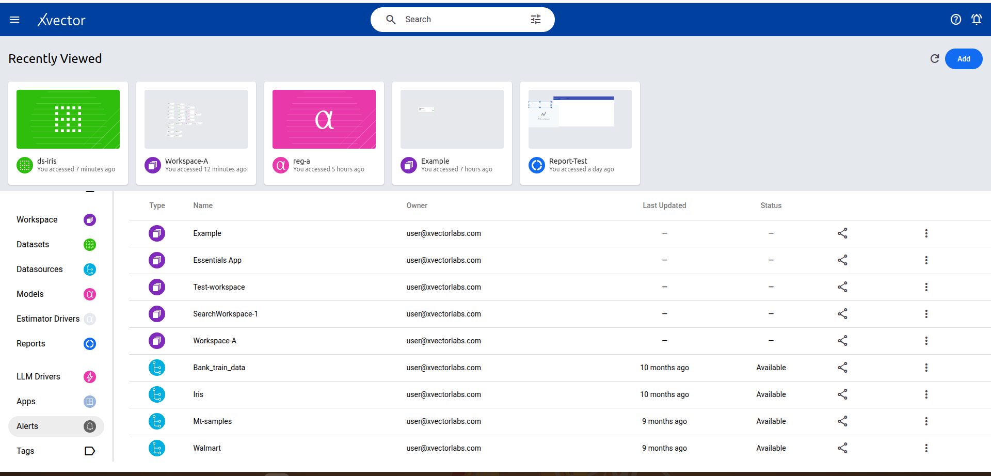The width and height of the screenshot is (991, 476).
Task: Share the Iris datasource
Action: pos(842,394)
